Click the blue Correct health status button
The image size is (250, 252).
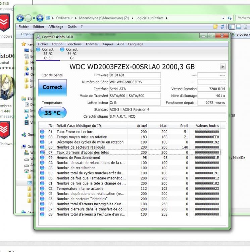coord(52,87)
